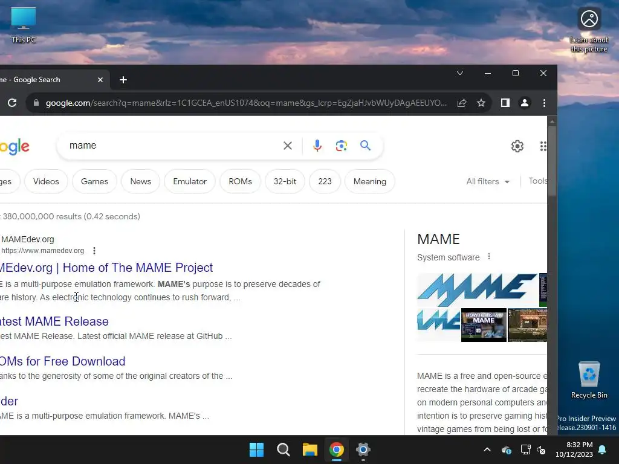Open the tab search chevron
This screenshot has width=619, height=464.
tap(459, 73)
